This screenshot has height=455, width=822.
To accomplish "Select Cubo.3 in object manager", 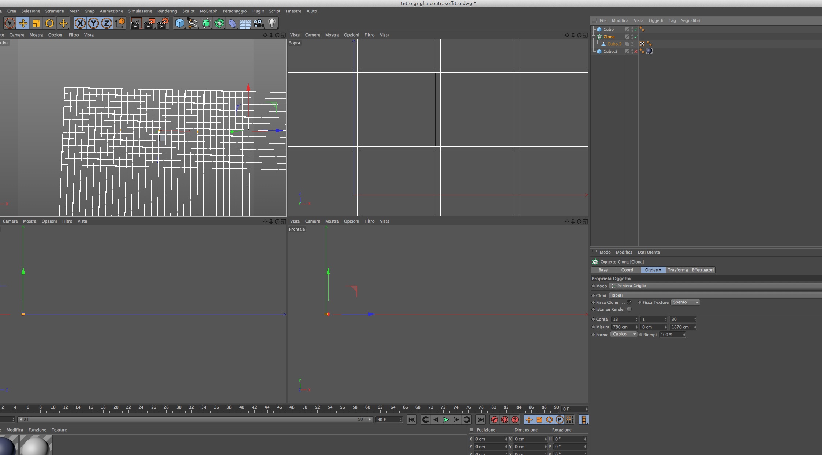I will (610, 51).
